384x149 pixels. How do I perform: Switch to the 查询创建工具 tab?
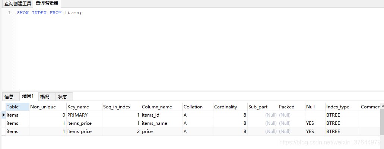point(18,4)
